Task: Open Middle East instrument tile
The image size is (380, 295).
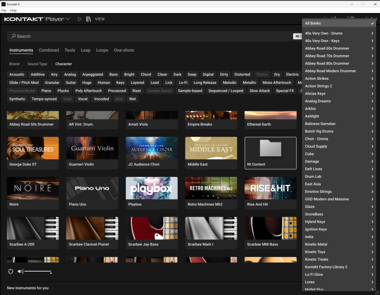Action: (x=211, y=153)
